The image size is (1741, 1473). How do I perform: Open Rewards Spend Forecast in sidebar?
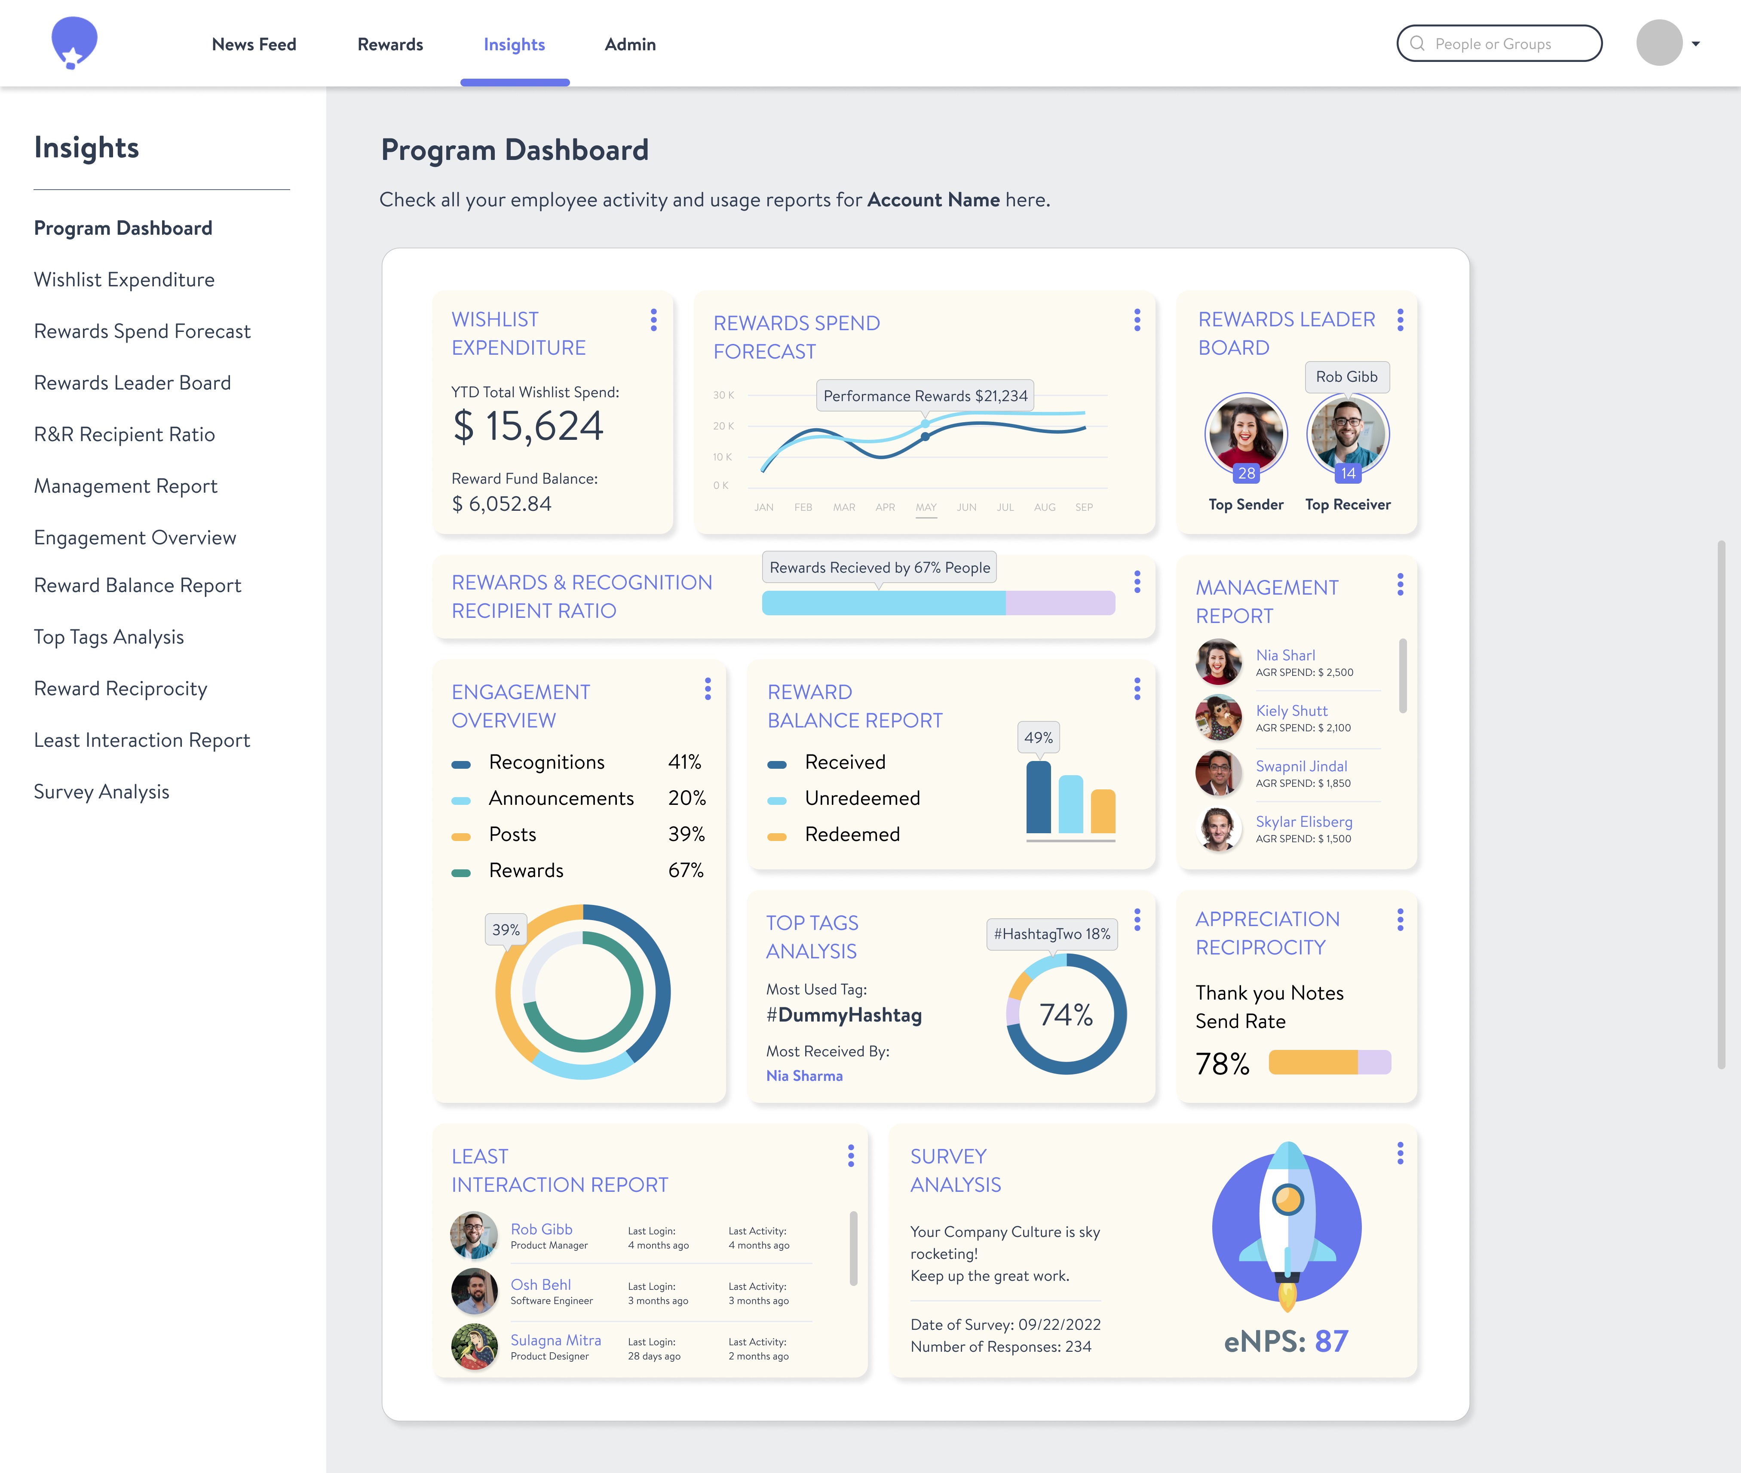click(x=142, y=331)
